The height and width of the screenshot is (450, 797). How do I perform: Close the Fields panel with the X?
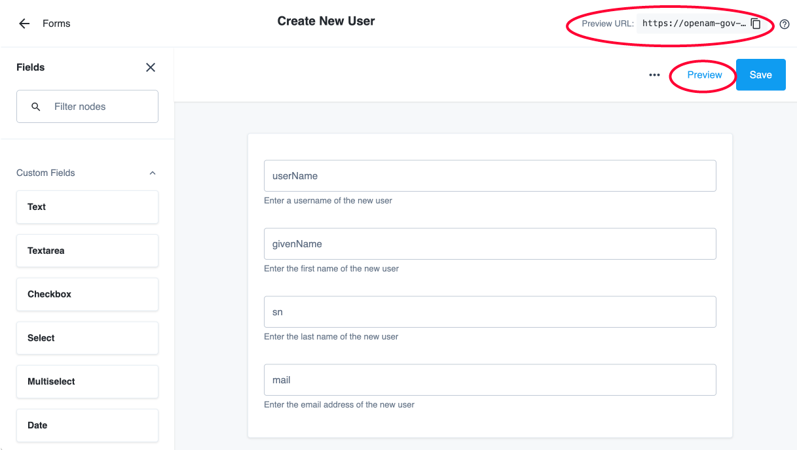click(150, 67)
